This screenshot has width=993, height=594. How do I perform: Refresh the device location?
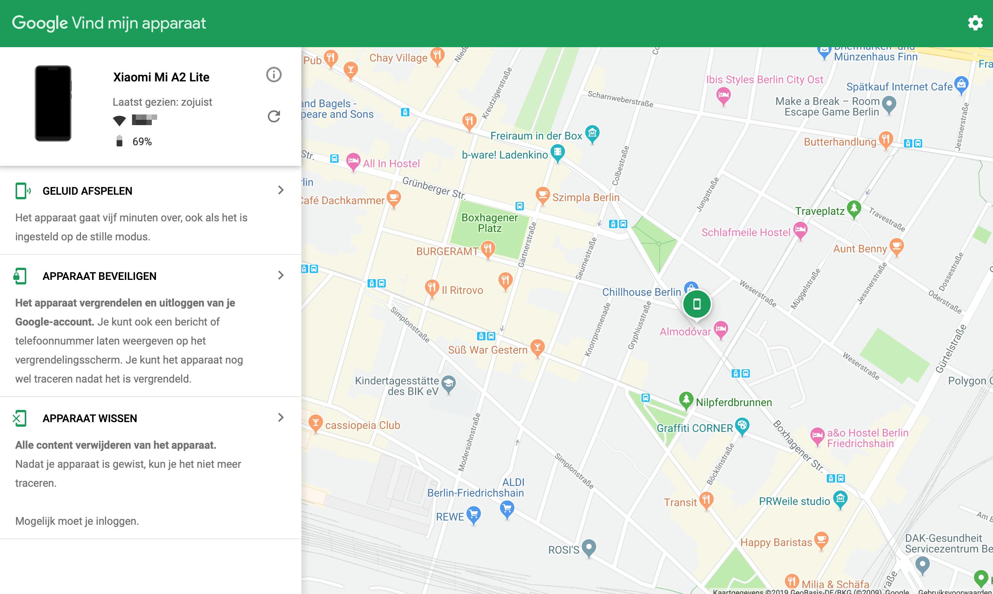pyautogui.click(x=274, y=116)
